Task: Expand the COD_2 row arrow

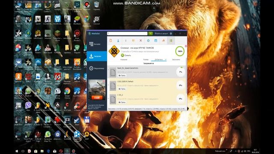Action: point(108,98)
